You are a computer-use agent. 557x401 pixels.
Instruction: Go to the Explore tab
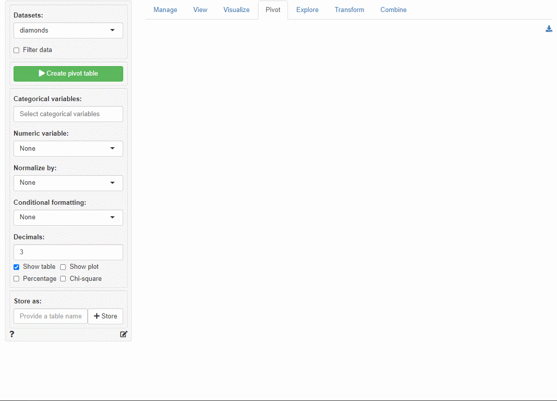[307, 10]
